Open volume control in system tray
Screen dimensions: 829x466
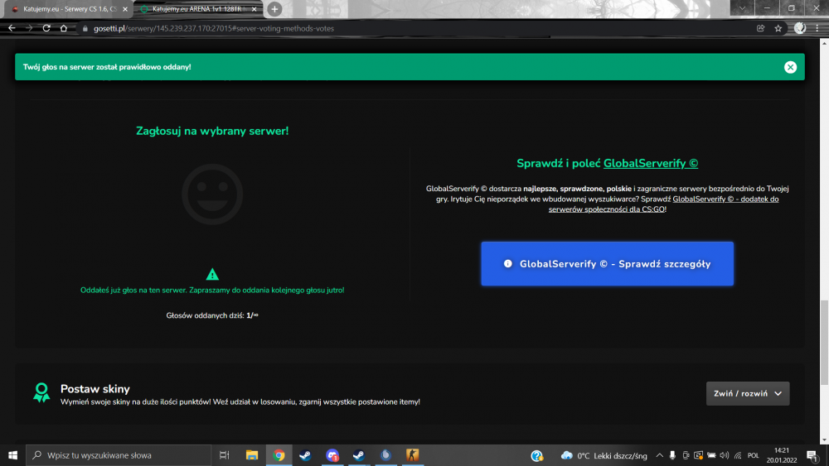coord(725,455)
